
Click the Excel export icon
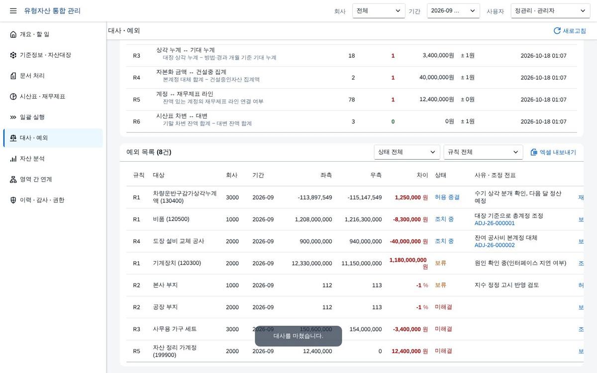(534, 152)
